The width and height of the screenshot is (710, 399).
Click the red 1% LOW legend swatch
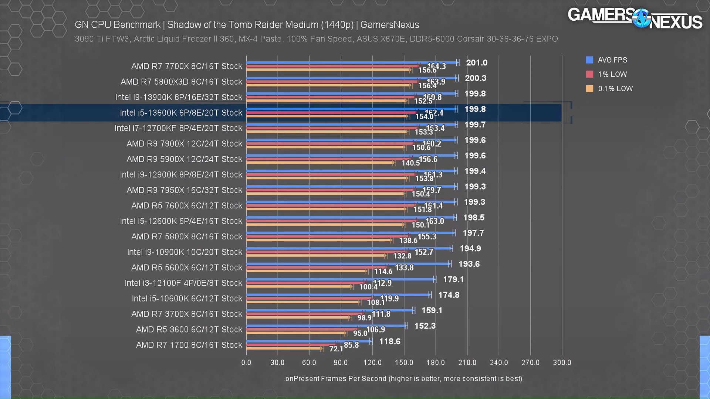[x=589, y=74]
